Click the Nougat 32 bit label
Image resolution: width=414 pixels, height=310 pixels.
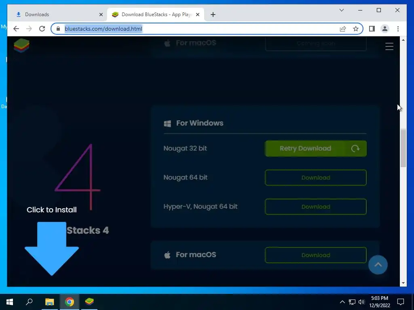click(x=185, y=149)
